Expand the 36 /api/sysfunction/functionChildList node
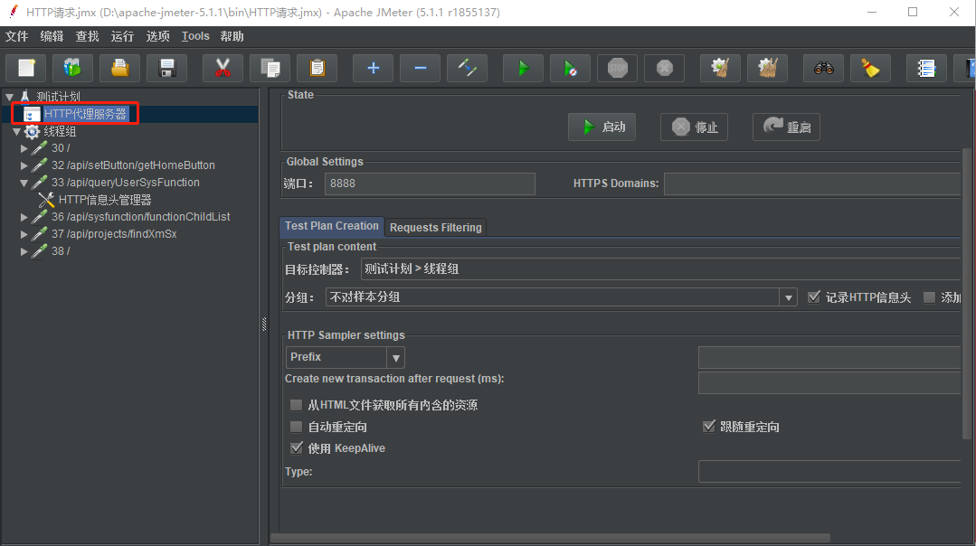 (24, 217)
